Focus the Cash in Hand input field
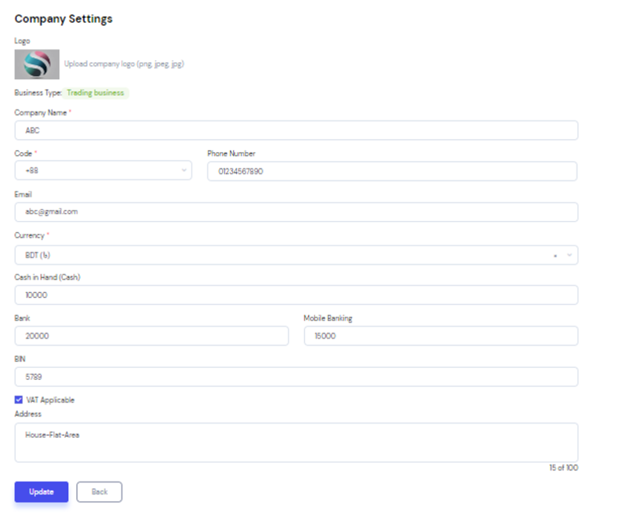 pyautogui.click(x=296, y=295)
